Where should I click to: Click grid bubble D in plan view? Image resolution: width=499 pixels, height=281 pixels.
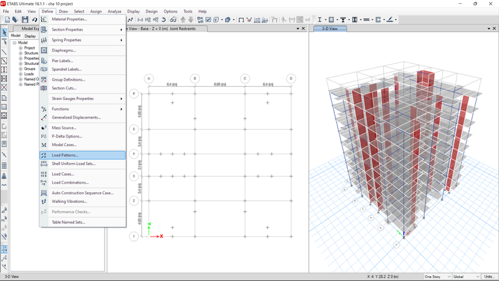click(291, 79)
